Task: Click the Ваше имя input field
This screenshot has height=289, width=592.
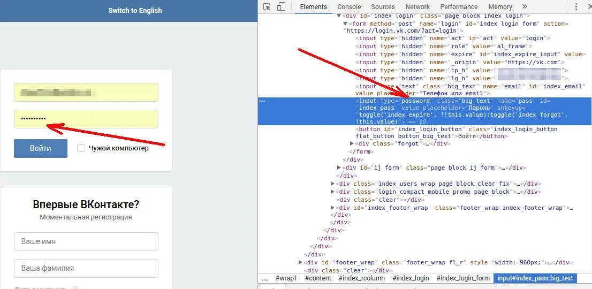Action: (86, 241)
